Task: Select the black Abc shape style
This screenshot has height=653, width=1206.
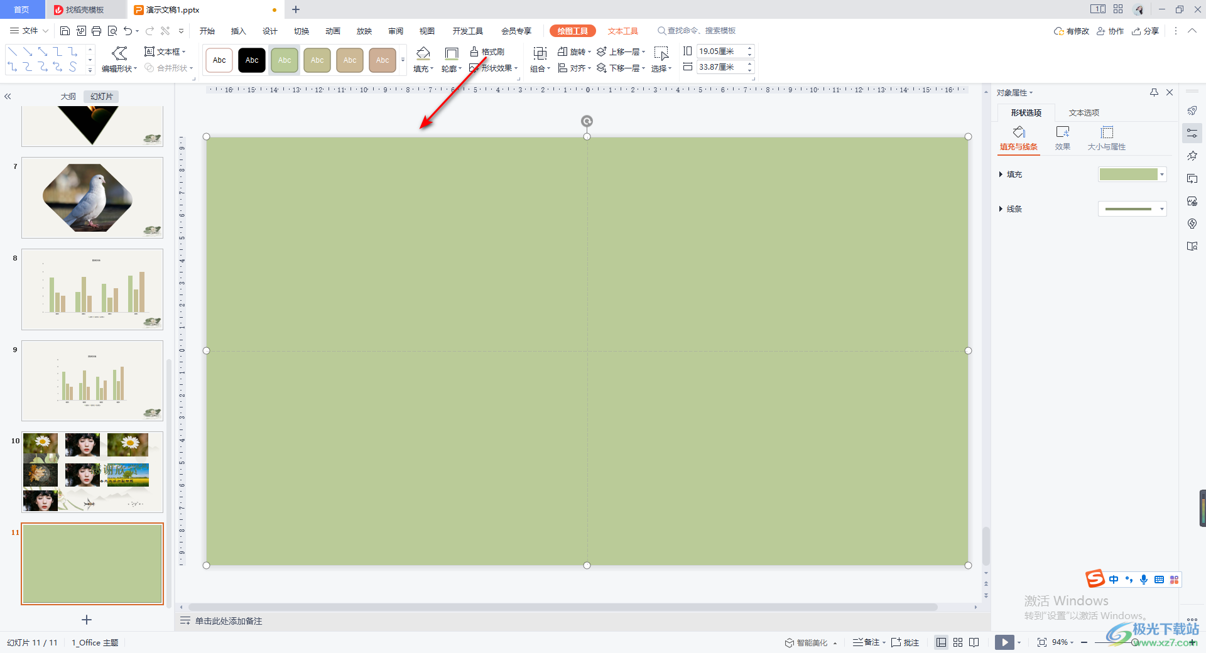Action: point(252,60)
